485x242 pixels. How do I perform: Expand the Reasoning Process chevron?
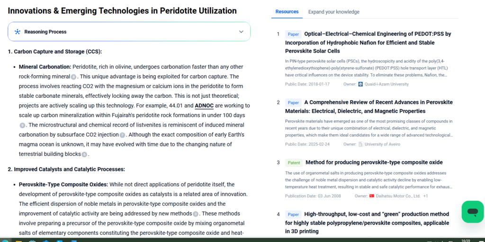click(241, 32)
